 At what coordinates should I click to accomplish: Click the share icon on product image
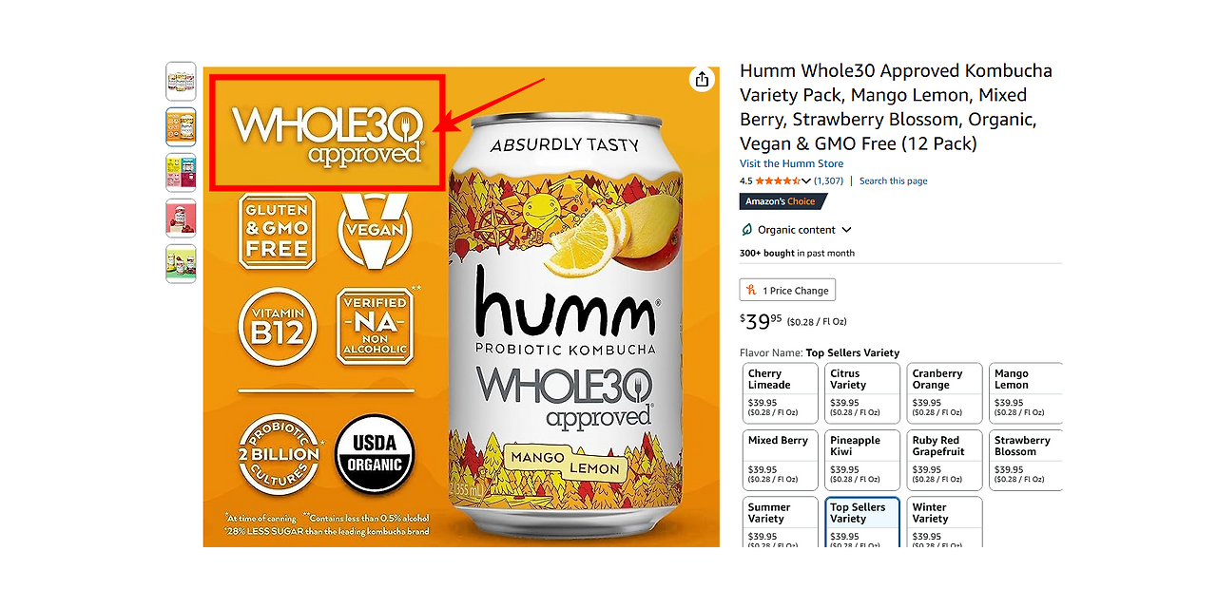[x=702, y=80]
